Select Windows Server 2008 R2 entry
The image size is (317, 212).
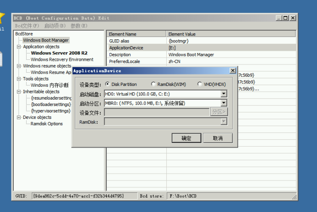pos(59,53)
